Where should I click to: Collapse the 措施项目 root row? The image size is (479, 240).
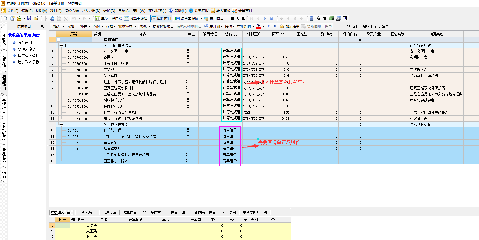(58, 40)
